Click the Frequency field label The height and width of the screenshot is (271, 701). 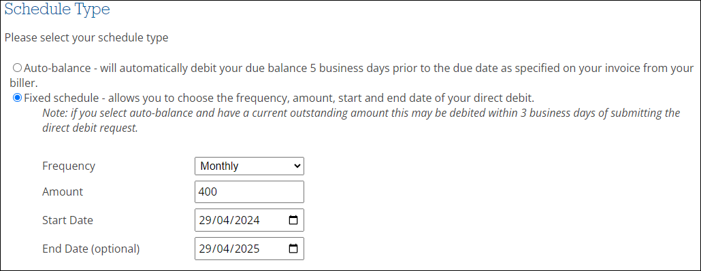coord(69,166)
